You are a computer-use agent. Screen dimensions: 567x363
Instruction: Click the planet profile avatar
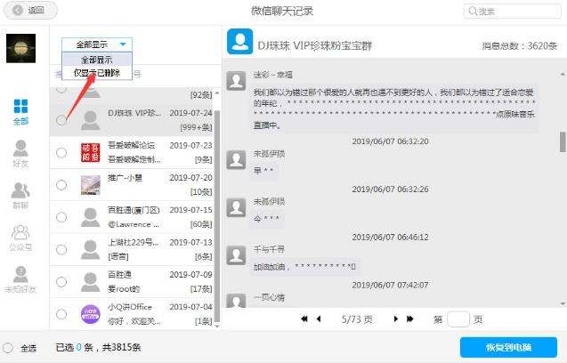click(21, 48)
